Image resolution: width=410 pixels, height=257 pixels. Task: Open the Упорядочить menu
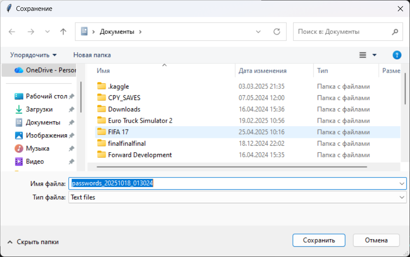point(34,55)
